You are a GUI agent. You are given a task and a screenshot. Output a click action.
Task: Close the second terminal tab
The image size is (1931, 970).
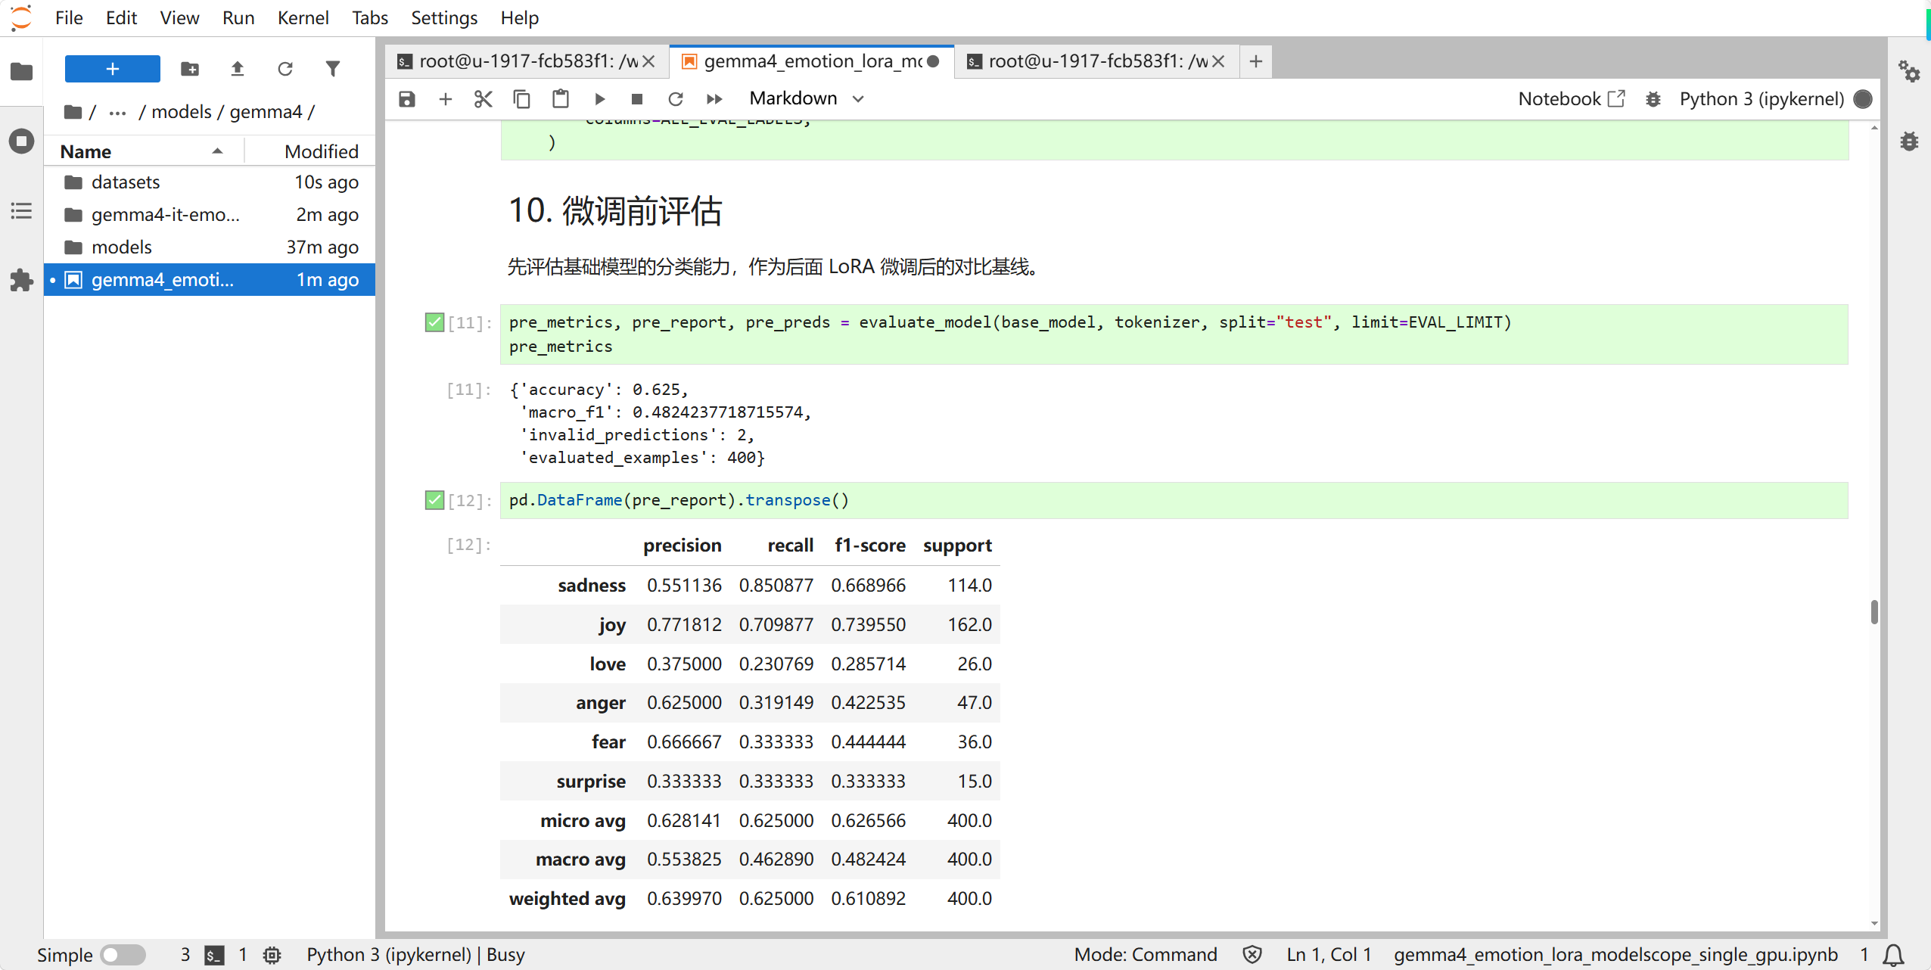coord(1218,61)
